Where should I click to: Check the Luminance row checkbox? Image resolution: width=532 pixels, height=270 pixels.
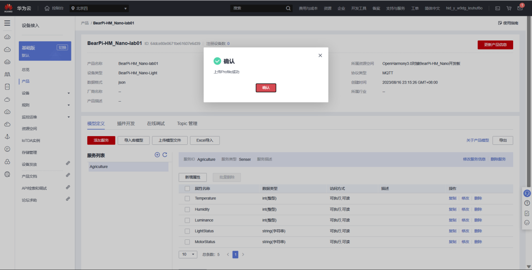coord(187,220)
